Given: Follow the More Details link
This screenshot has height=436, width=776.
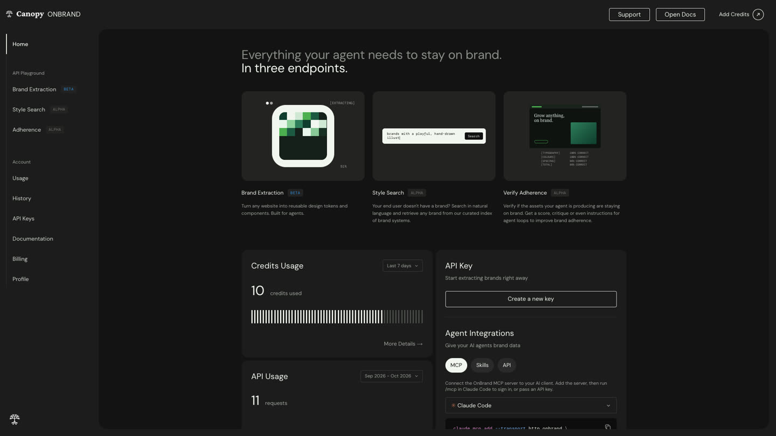Looking at the screenshot, I should (403, 344).
